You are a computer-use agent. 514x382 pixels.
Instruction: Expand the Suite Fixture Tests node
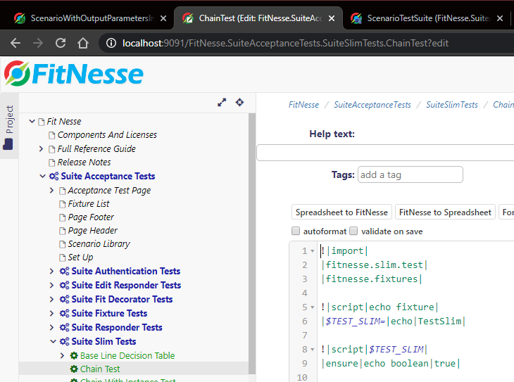[51, 314]
